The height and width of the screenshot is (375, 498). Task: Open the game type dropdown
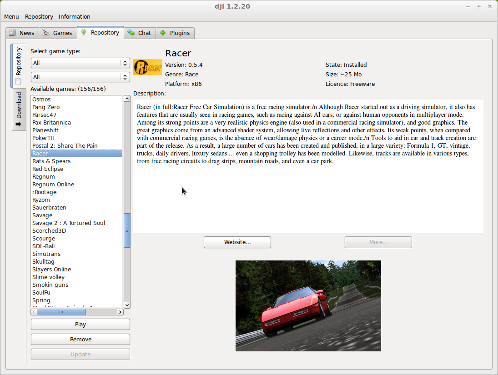[80, 63]
